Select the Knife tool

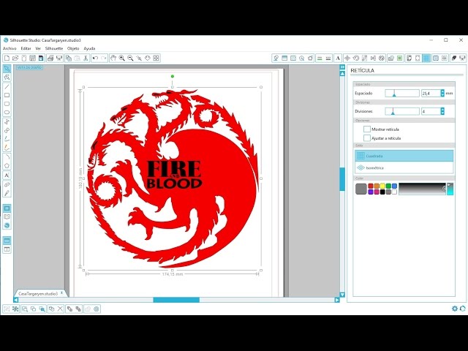click(x=7, y=193)
